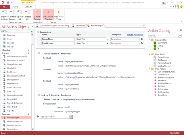The height and width of the screenshot is (135, 184).
Task: Collapse the Parameters section
Action: click(x=38, y=32)
